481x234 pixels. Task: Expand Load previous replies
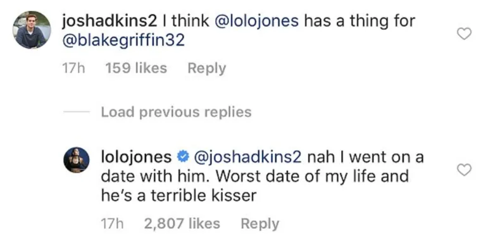click(177, 112)
